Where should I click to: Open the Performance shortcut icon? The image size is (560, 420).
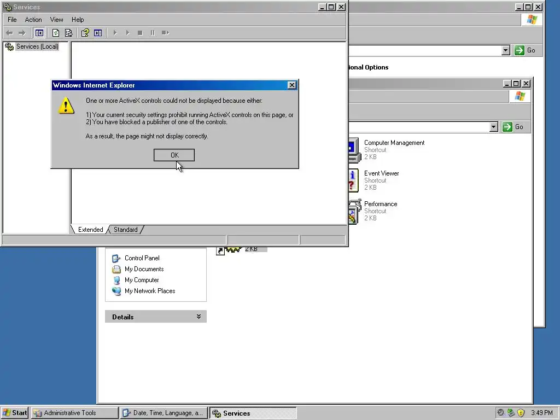point(354,212)
